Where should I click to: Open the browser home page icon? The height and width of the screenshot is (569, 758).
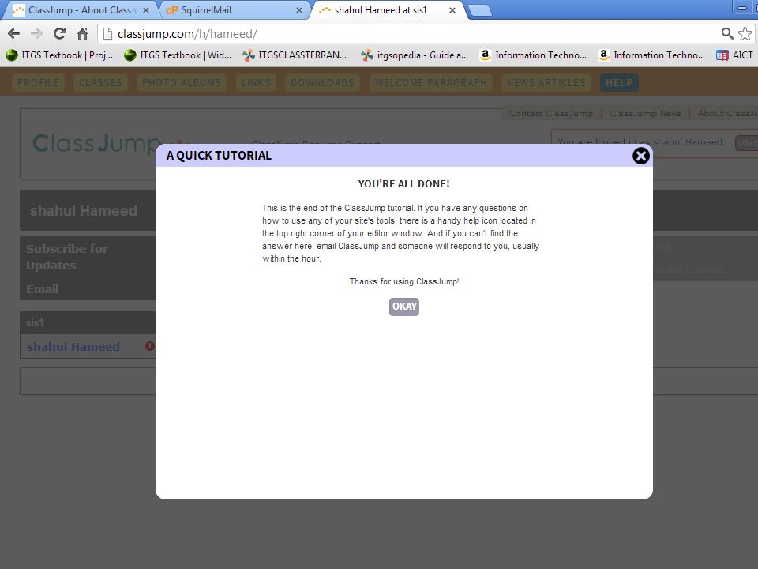[x=83, y=33]
